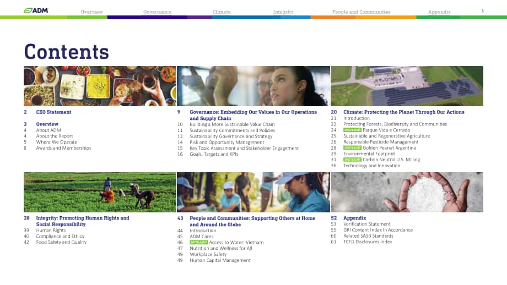Viewport: 507px width, 285px height.
Task: Click the solar panel facility thumbnail
Action: click(407, 86)
